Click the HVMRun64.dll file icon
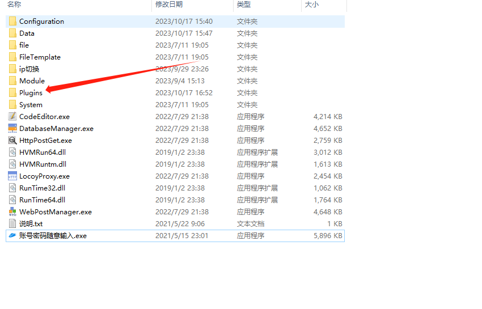Viewport: 482px width, 309px height. [12, 152]
